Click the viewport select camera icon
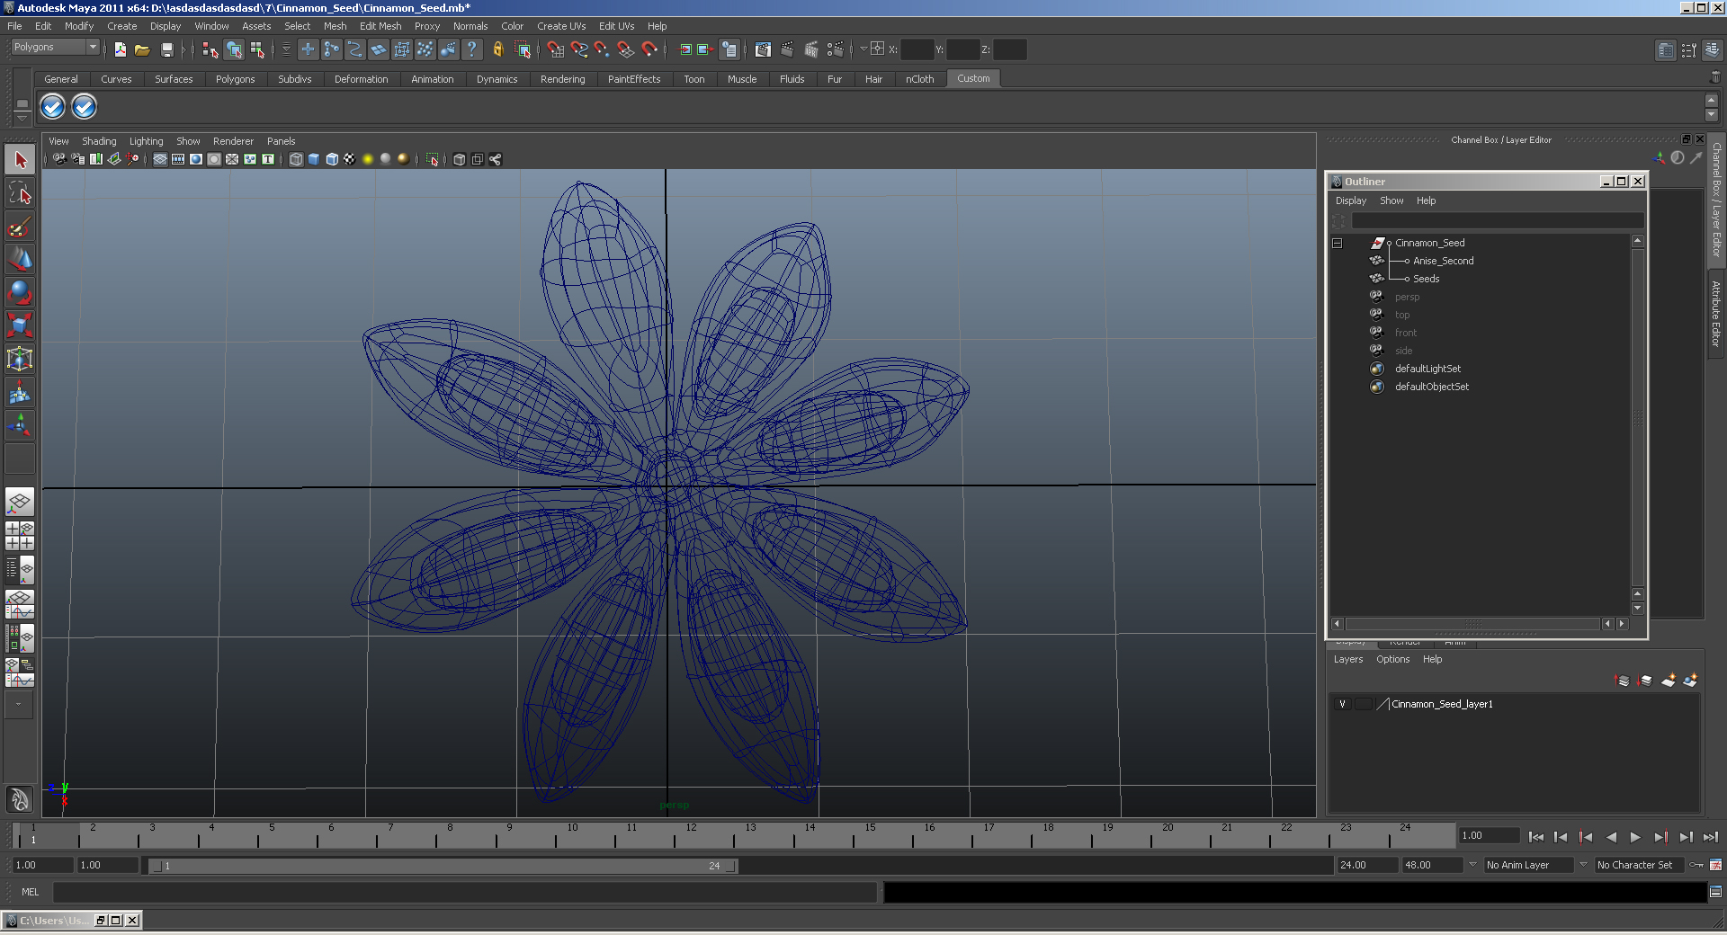1727x935 pixels. coord(59,159)
